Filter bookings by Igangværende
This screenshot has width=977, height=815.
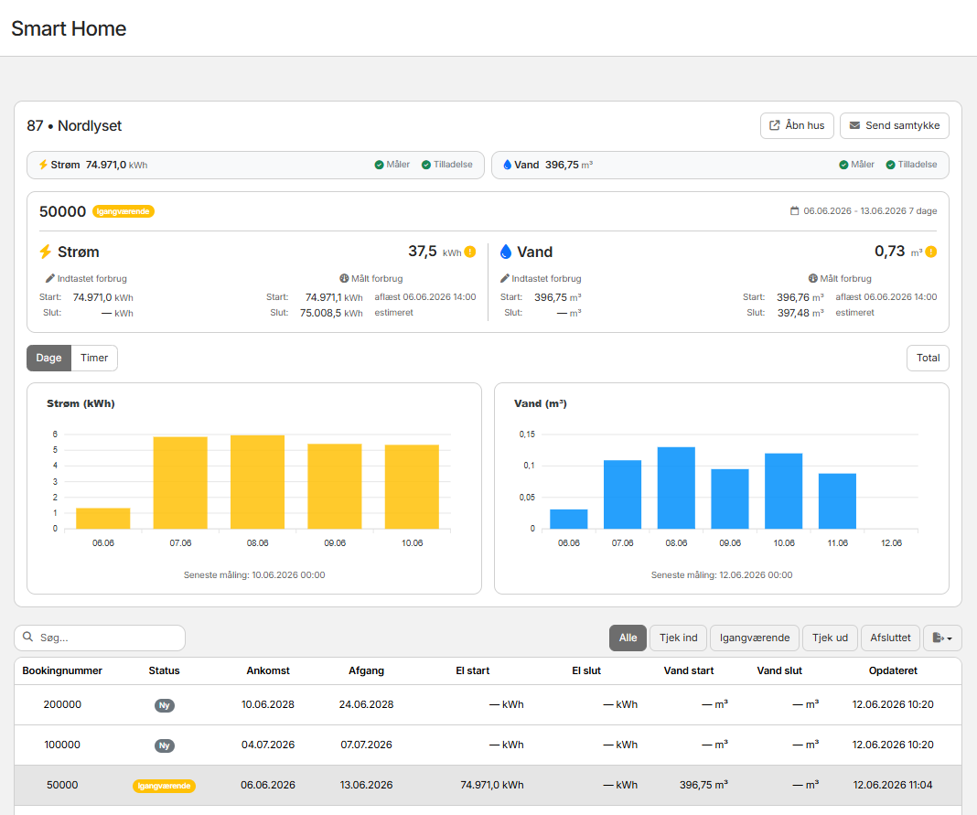point(755,638)
